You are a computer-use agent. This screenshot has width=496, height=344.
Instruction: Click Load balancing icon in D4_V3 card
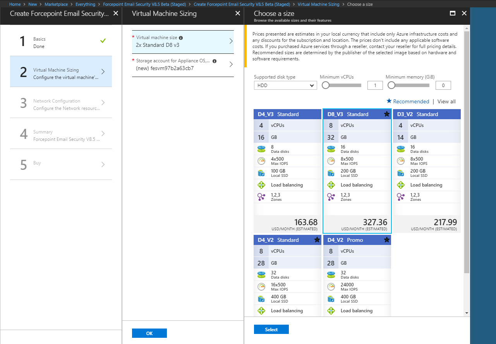tap(261, 185)
